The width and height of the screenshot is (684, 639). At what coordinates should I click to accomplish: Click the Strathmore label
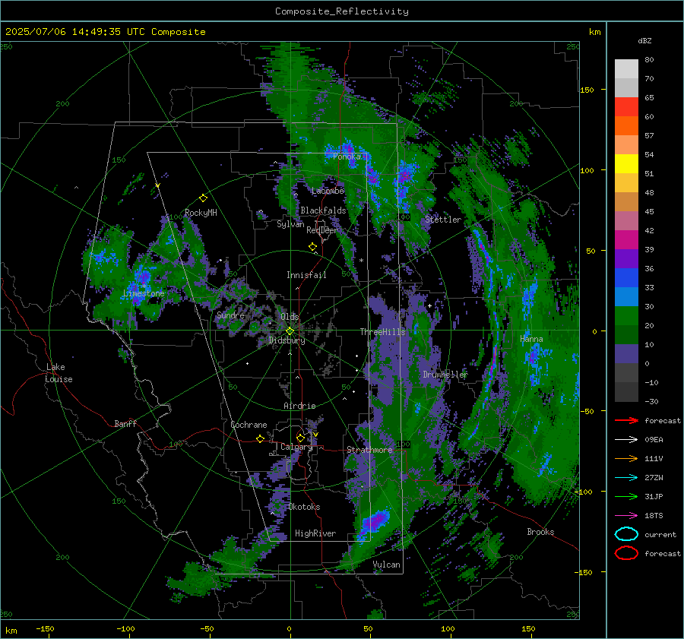tap(369, 450)
